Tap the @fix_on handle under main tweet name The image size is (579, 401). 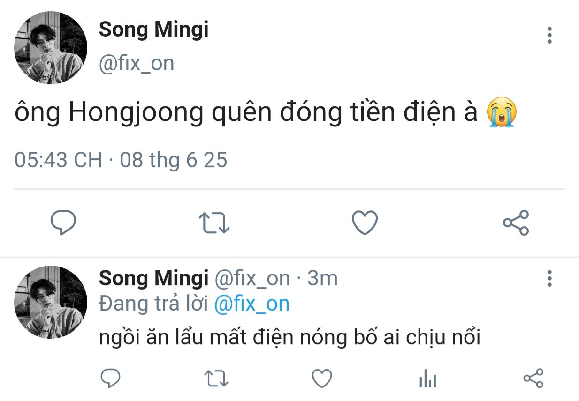tap(136, 63)
